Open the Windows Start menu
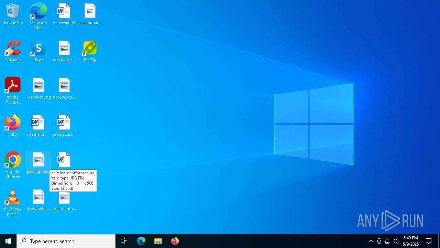Screen dimensions: 440x248 [8, 241]
